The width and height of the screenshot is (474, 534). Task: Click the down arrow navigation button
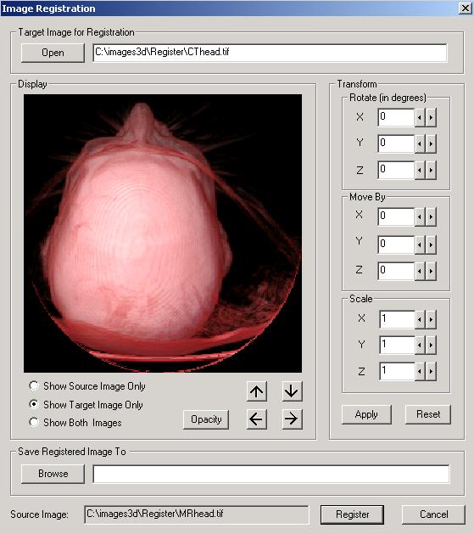coord(292,391)
